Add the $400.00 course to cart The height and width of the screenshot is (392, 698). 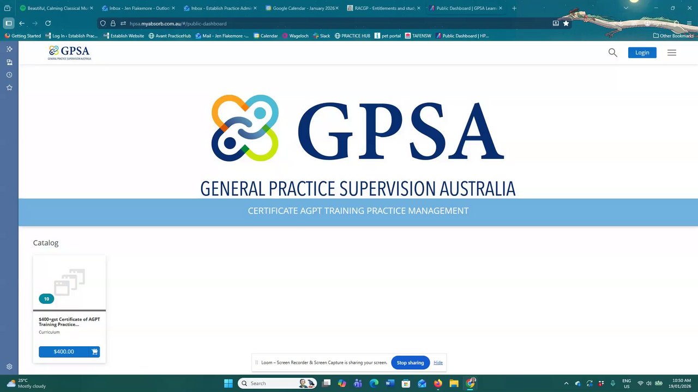(95, 352)
